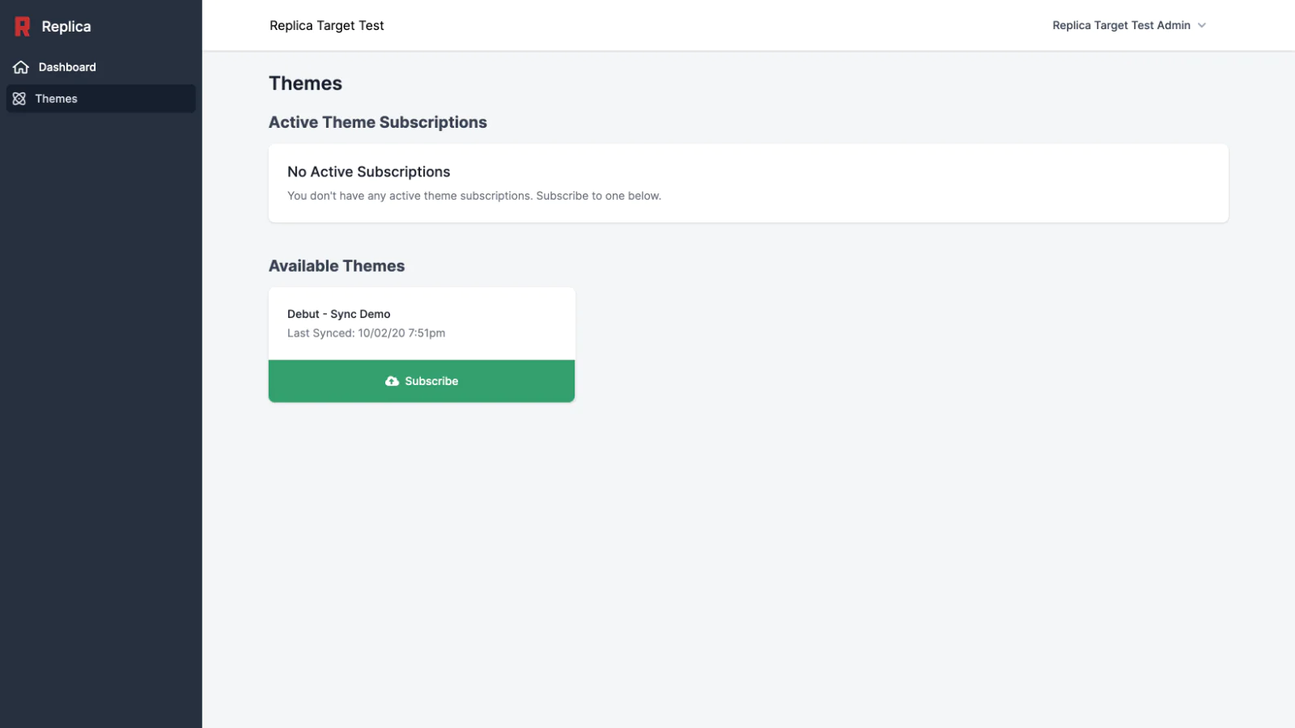The width and height of the screenshot is (1295, 728).
Task: Click the Replica Target Test store title
Action: pyautogui.click(x=327, y=26)
